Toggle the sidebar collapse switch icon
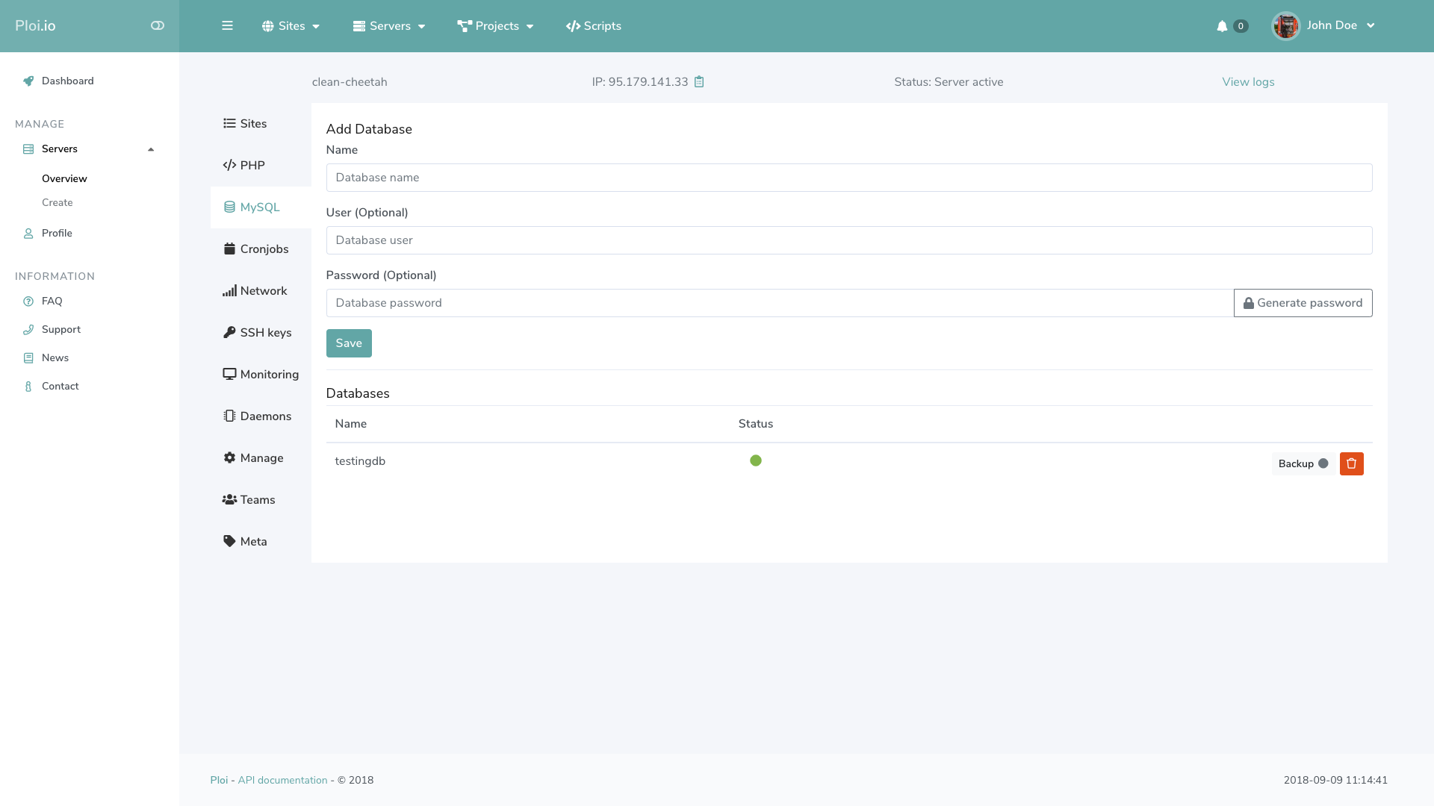This screenshot has width=1434, height=806. [157, 25]
